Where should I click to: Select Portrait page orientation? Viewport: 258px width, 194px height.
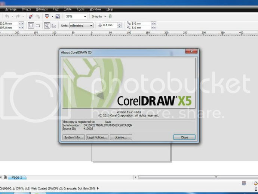point(31,25)
